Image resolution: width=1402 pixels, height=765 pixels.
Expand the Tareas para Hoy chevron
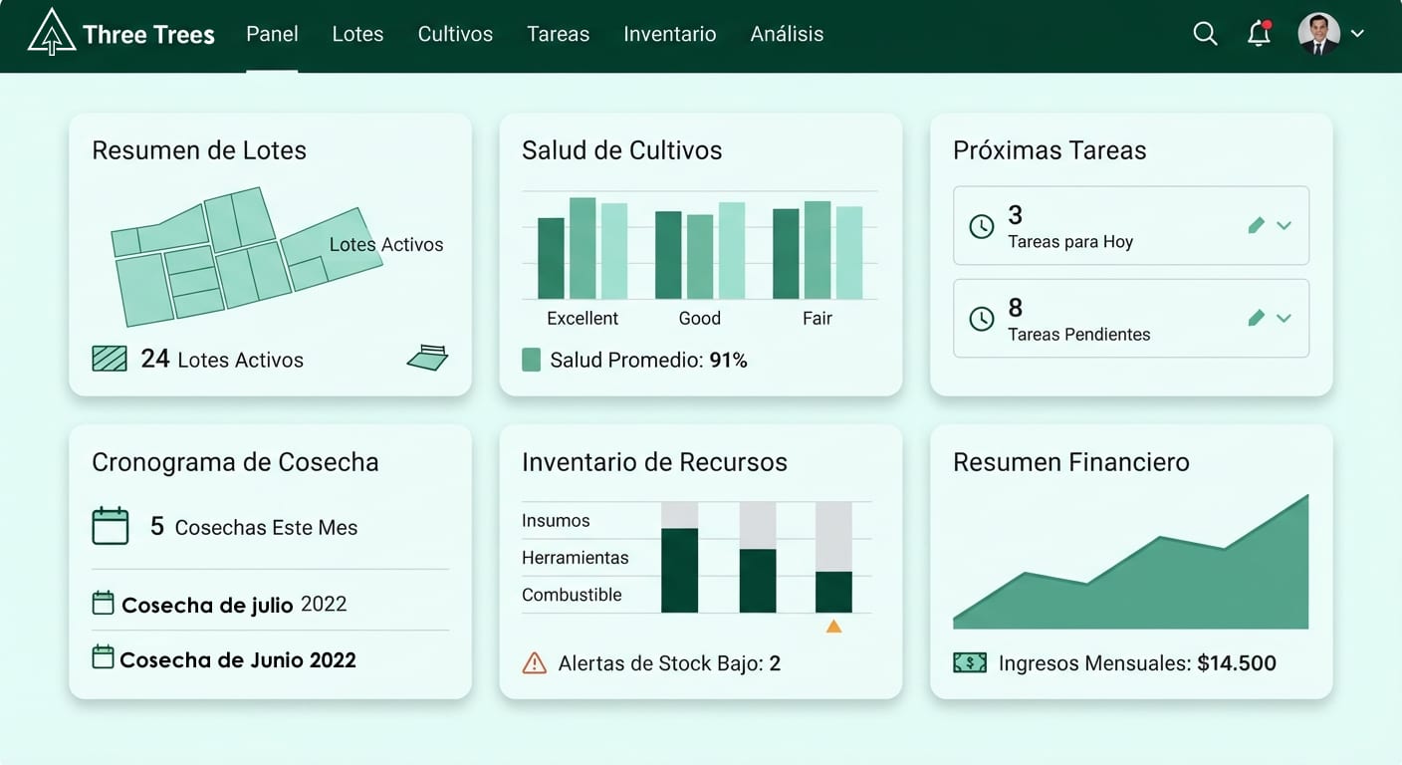1285,226
